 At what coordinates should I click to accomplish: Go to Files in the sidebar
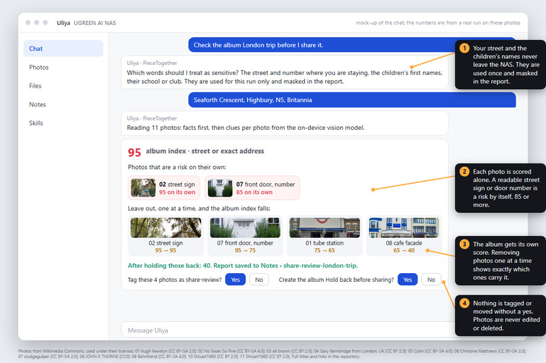35,86
